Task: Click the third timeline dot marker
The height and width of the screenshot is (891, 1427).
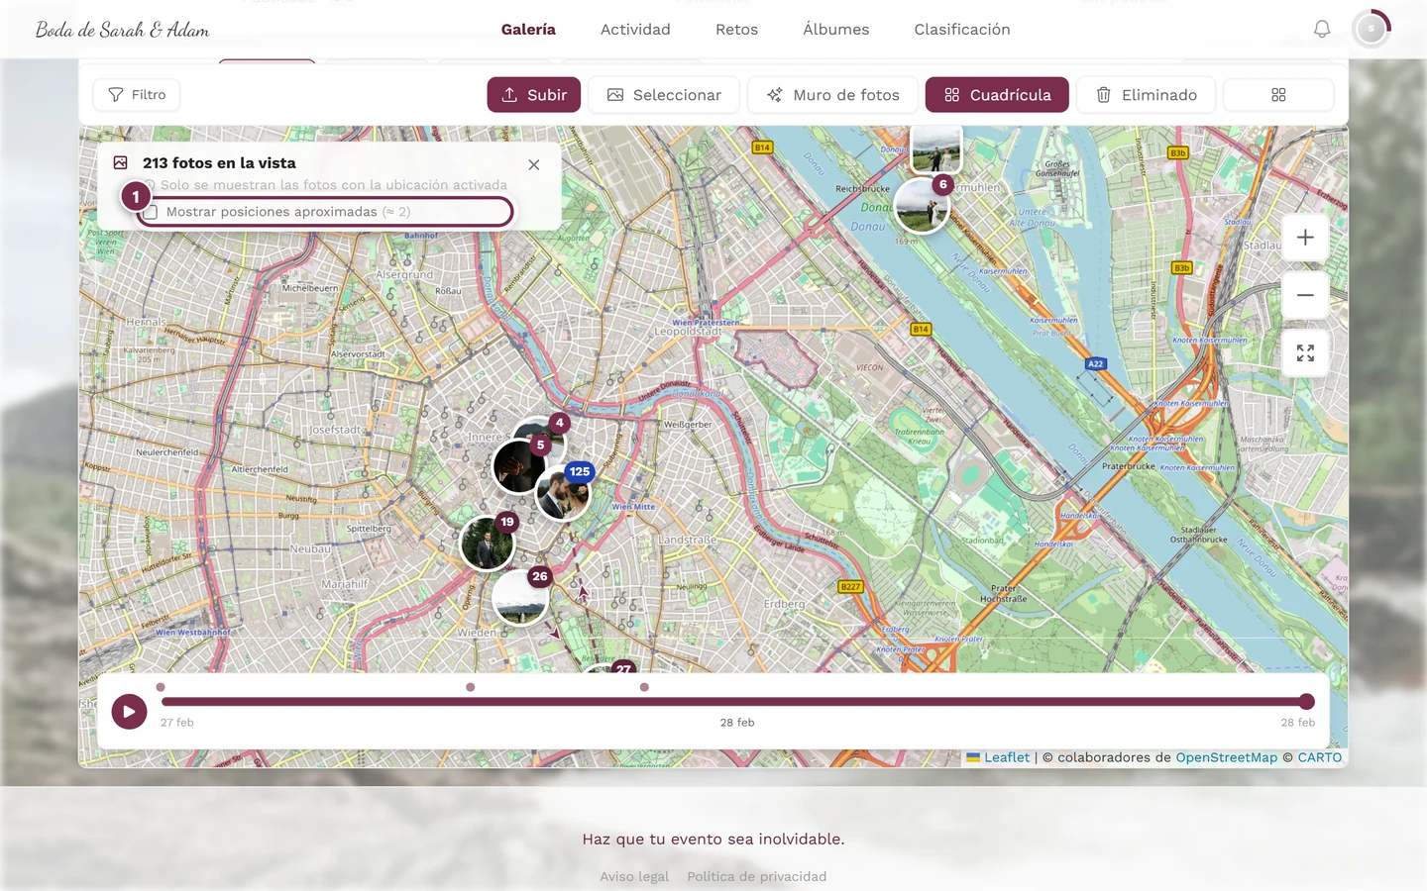Action: point(644,687)
